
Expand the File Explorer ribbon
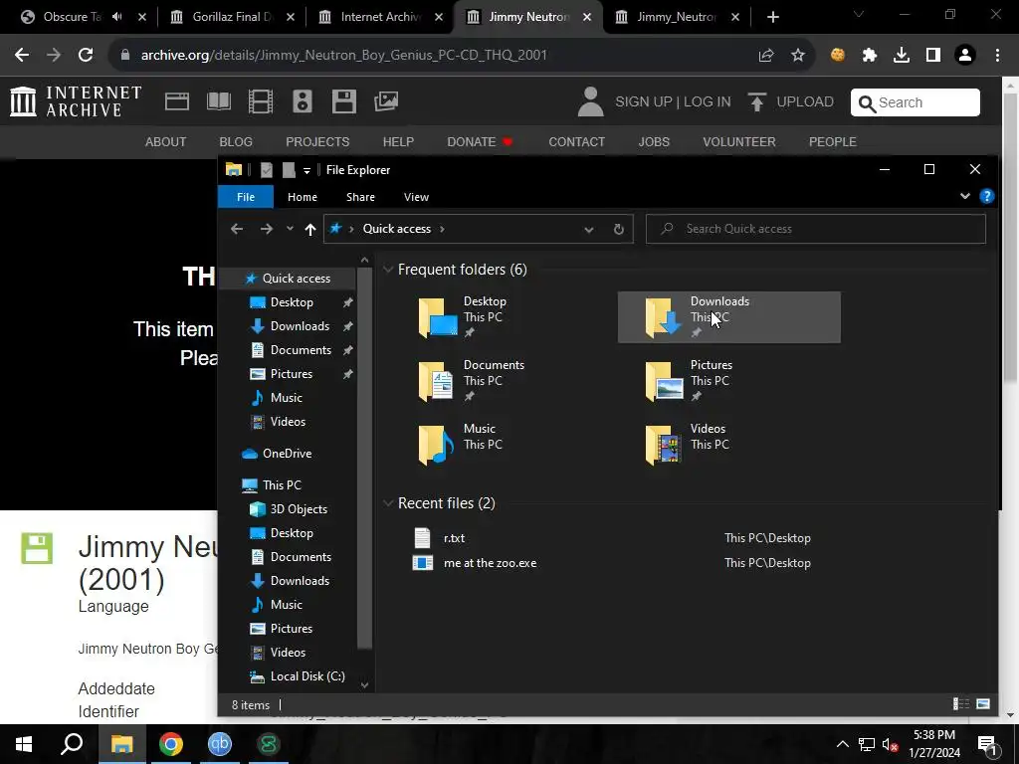click(x=965, y=196)
